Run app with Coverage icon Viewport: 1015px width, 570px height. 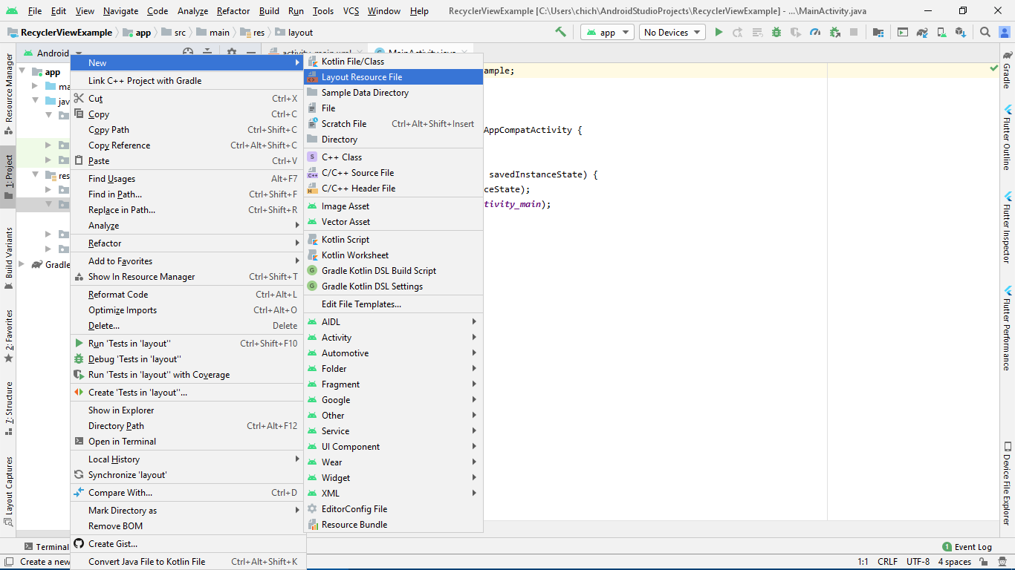coord(797,32)
